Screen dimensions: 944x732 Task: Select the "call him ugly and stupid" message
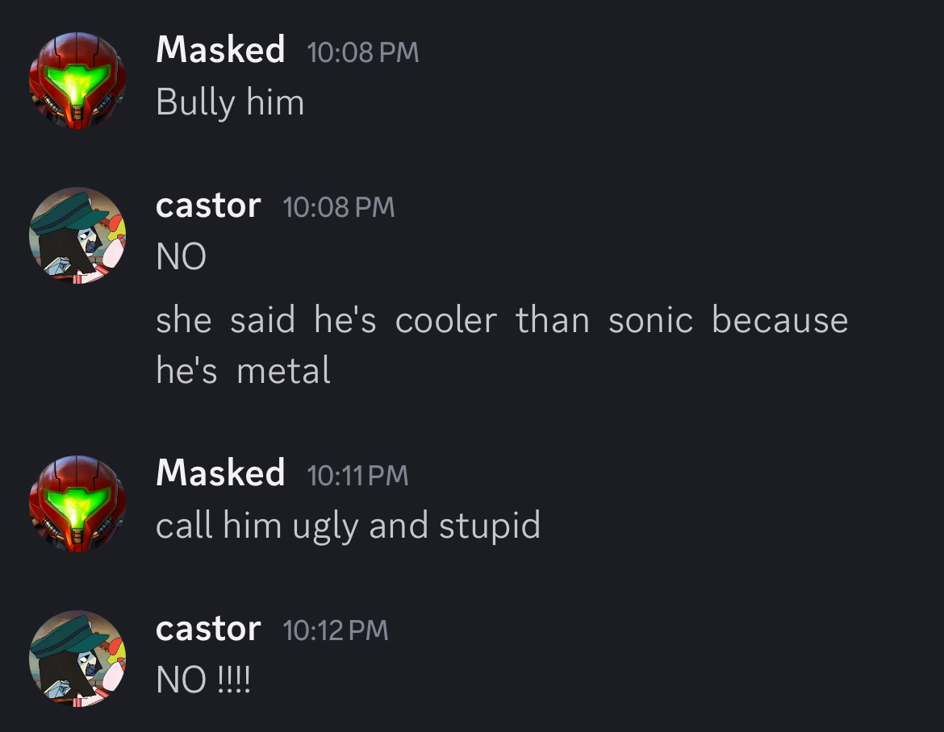(348, 526)
